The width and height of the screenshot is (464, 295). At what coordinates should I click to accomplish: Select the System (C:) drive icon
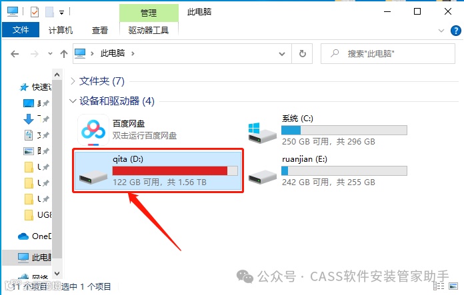[x=262, y=134]
